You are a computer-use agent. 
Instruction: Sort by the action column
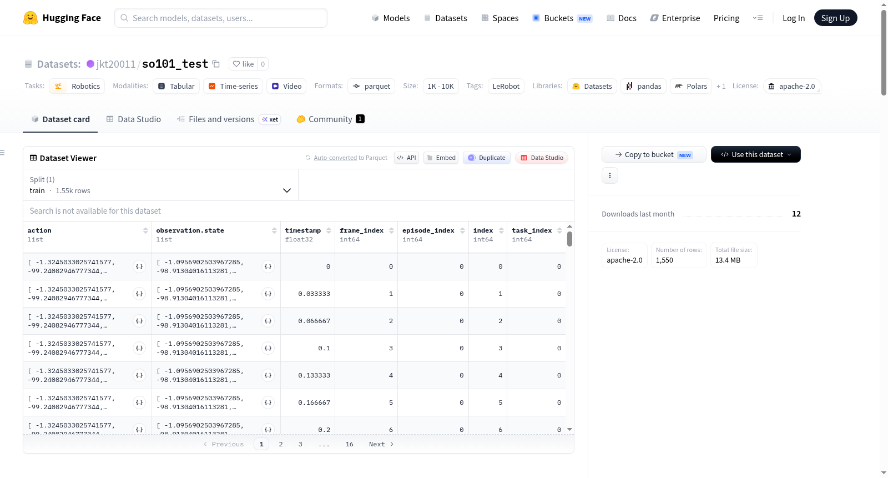(x=145, y=230)
